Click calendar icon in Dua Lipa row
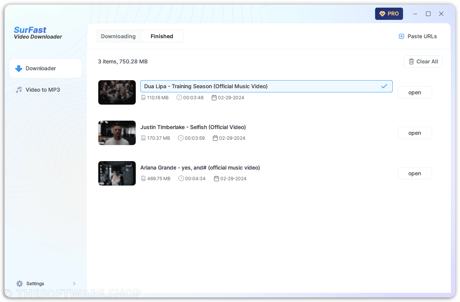 [x=214, y=97]
